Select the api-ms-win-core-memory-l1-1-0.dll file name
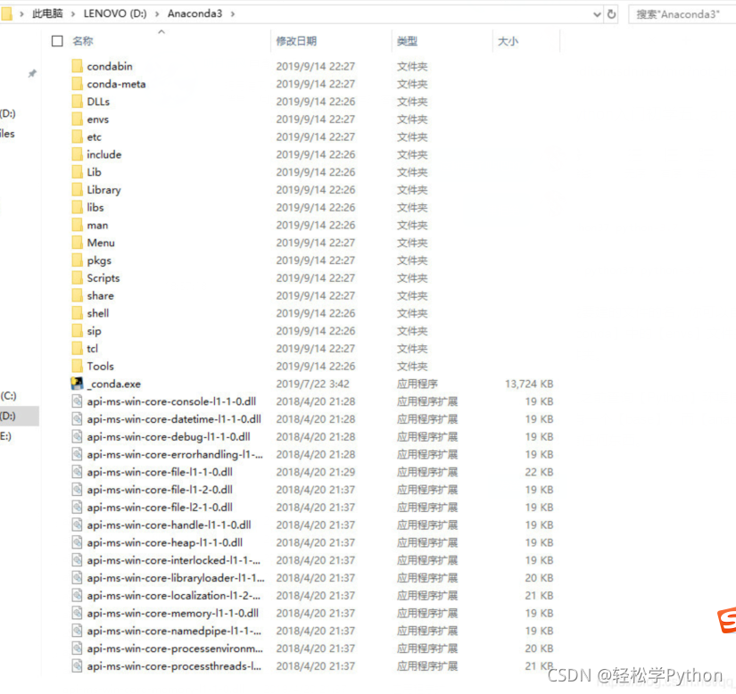This screenshot has height=694, width=736. (x=173, y=614)
